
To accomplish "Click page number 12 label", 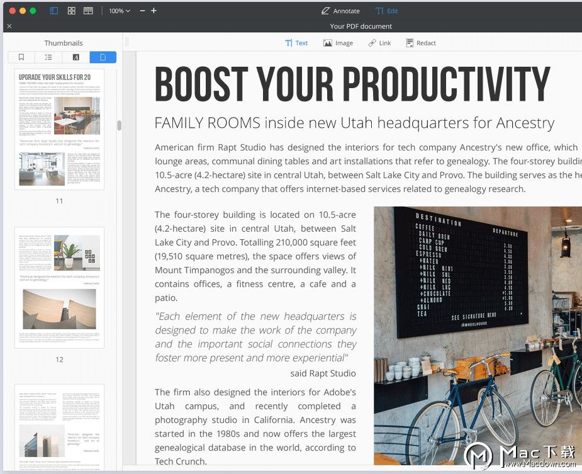I will [x=59, y=359].
